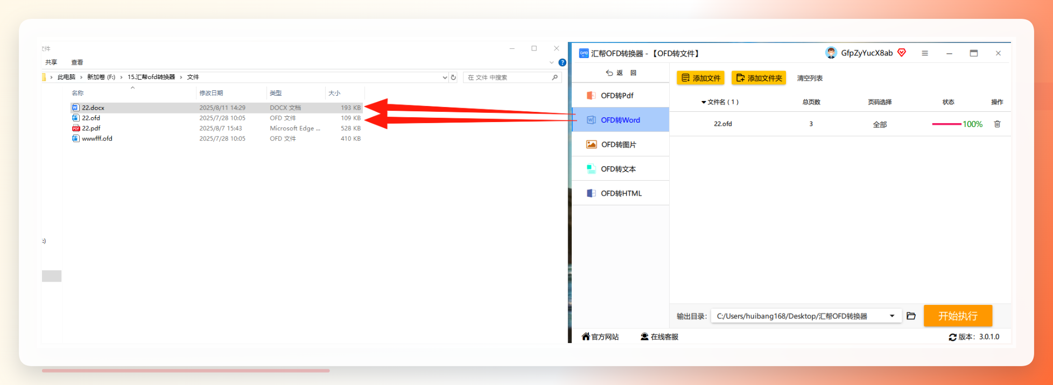Delete 22.ofd with its trash icon
Viewport: 1053px width, 385px height.
point(997,124)
